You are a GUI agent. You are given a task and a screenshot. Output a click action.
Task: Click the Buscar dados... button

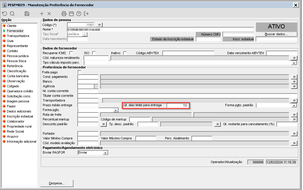pyautogui.click(x=276, y=34)
